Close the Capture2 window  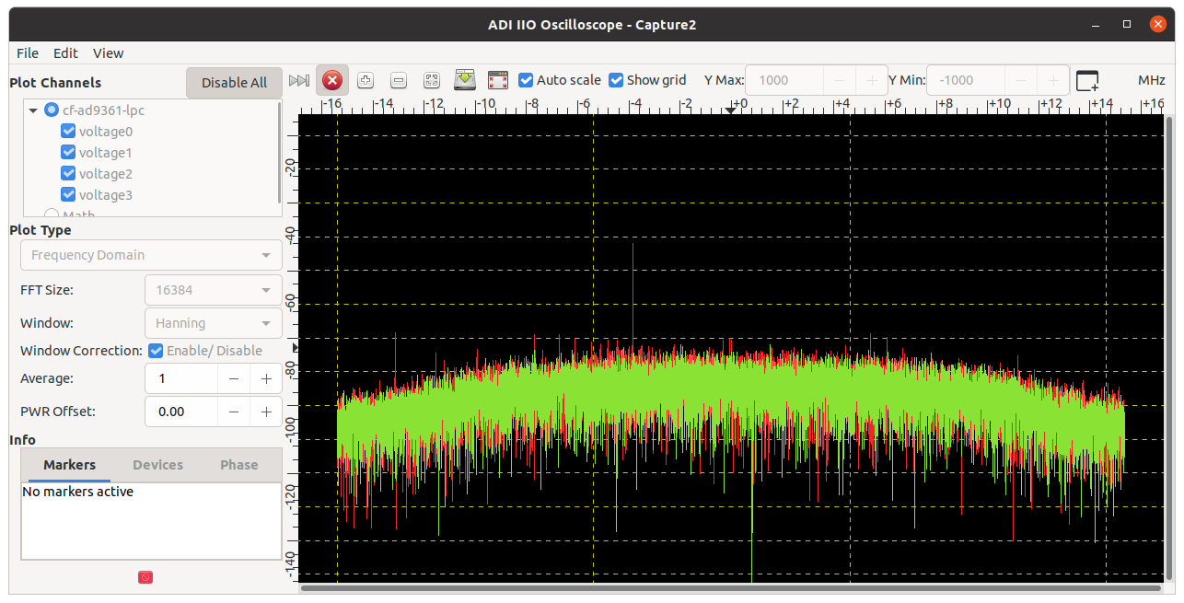point(1157,24)
